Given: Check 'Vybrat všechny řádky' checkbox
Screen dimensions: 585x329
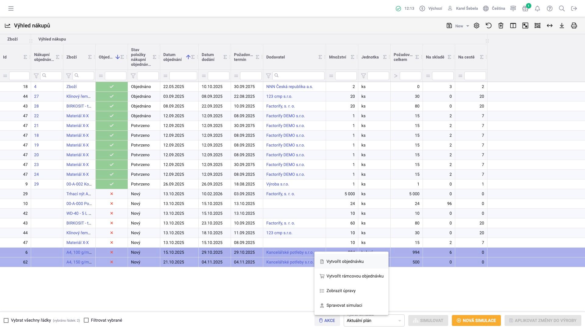Looking at the screenshot, I should pyautogui.click(x=6, y=320).
